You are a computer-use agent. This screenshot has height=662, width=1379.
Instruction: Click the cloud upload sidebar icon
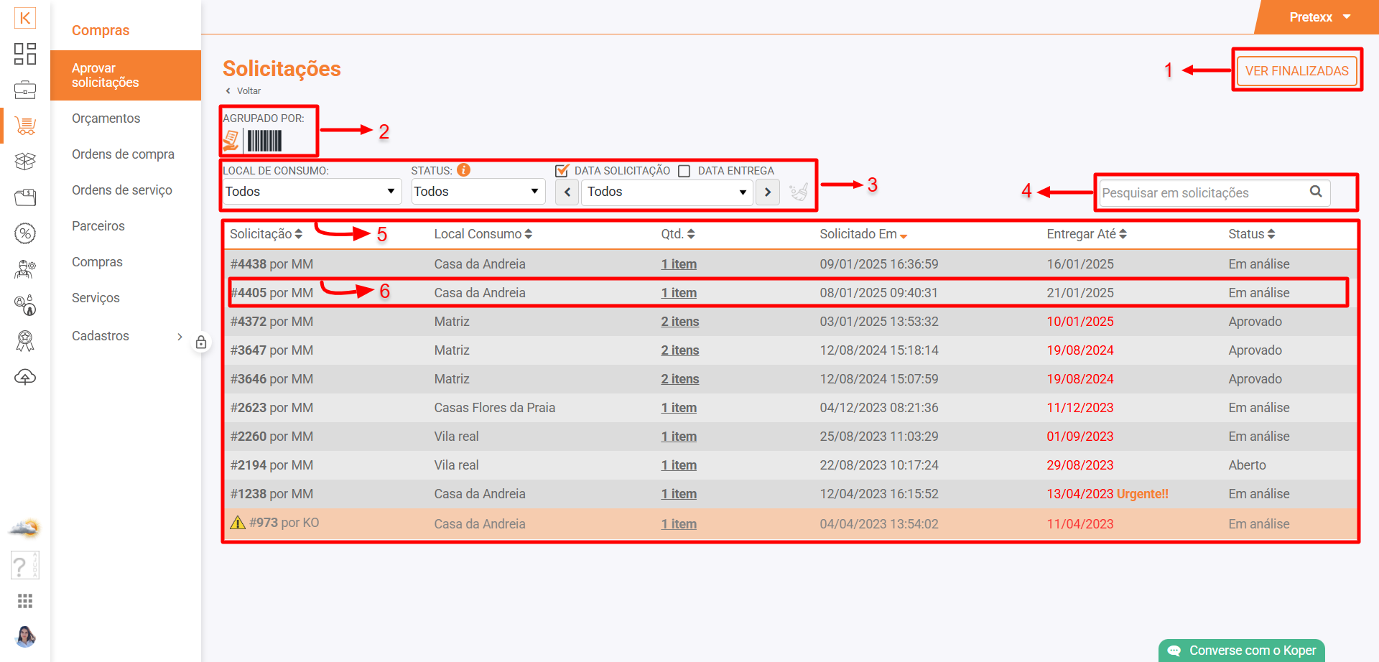[x=25, y=377]
